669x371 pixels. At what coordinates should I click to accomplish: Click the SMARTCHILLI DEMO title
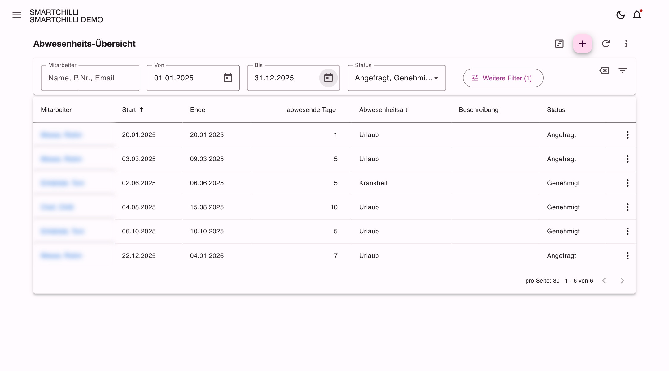pyautogui.click(x=66, y=20)
